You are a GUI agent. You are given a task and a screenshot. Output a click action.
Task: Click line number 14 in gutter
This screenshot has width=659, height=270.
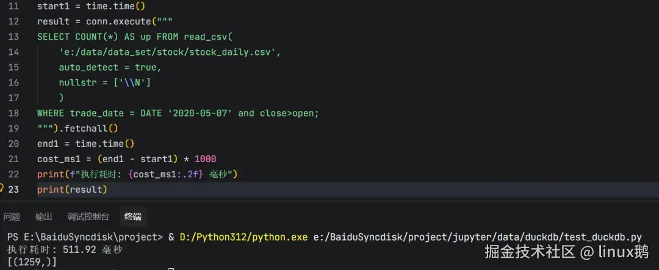[x=13, y=52]
